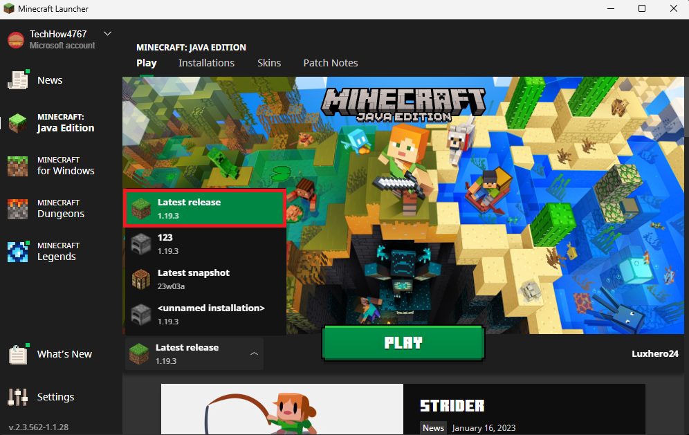Choose the 123 installation entry
689x435 pixels.
[205, 244]
